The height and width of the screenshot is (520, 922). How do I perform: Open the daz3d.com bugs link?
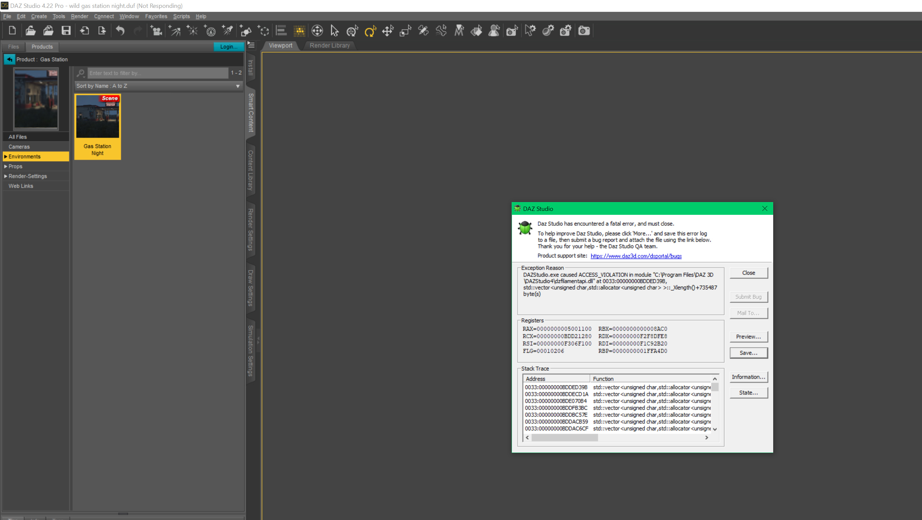click(636, 256)
